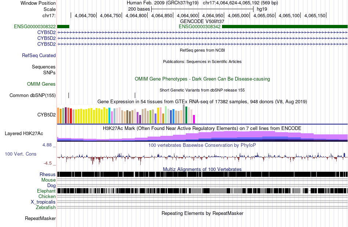Click the cyan GTEx expression bar
The height and width of the screenshot is (227, 348).
110,115
